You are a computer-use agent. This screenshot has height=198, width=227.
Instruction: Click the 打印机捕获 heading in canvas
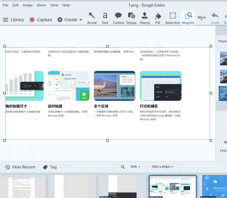click(x=149, y=106)
